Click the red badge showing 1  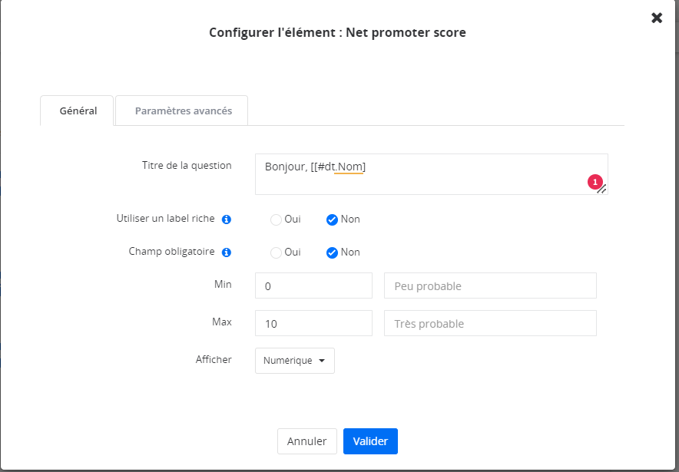coord(594,182)
